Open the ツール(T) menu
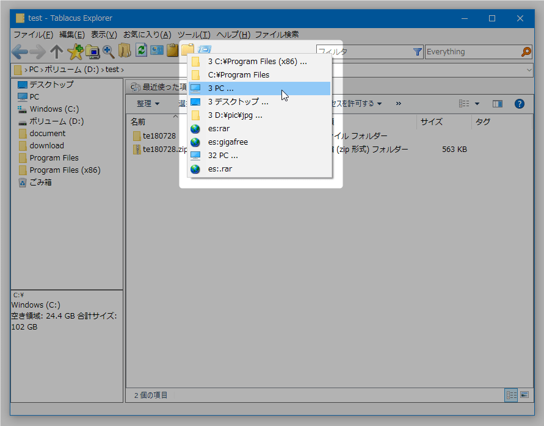Image resolution: width=544 pixels, height=426 pixels. tap(194, 35)
